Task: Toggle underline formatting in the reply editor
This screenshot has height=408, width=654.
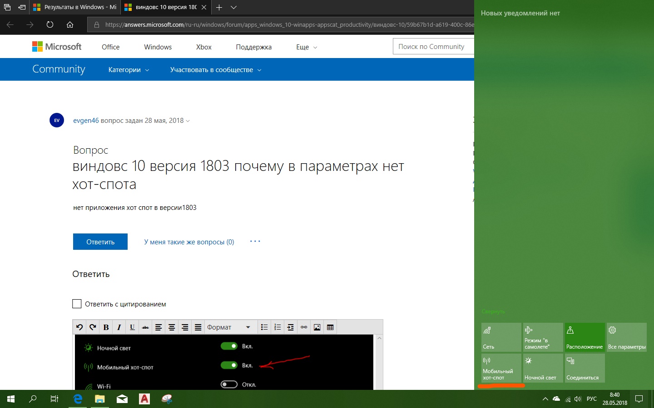Action: point(132,327)
